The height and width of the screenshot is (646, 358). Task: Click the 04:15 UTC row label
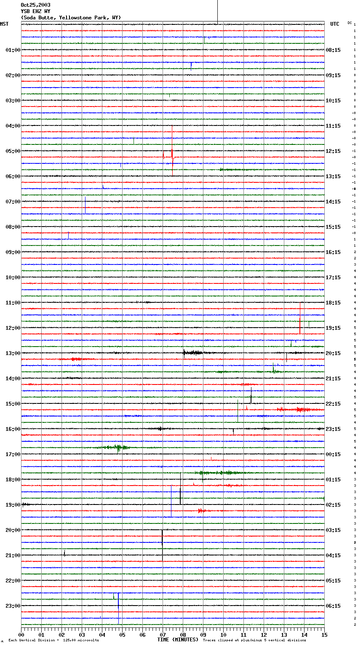tap(333, 555)
